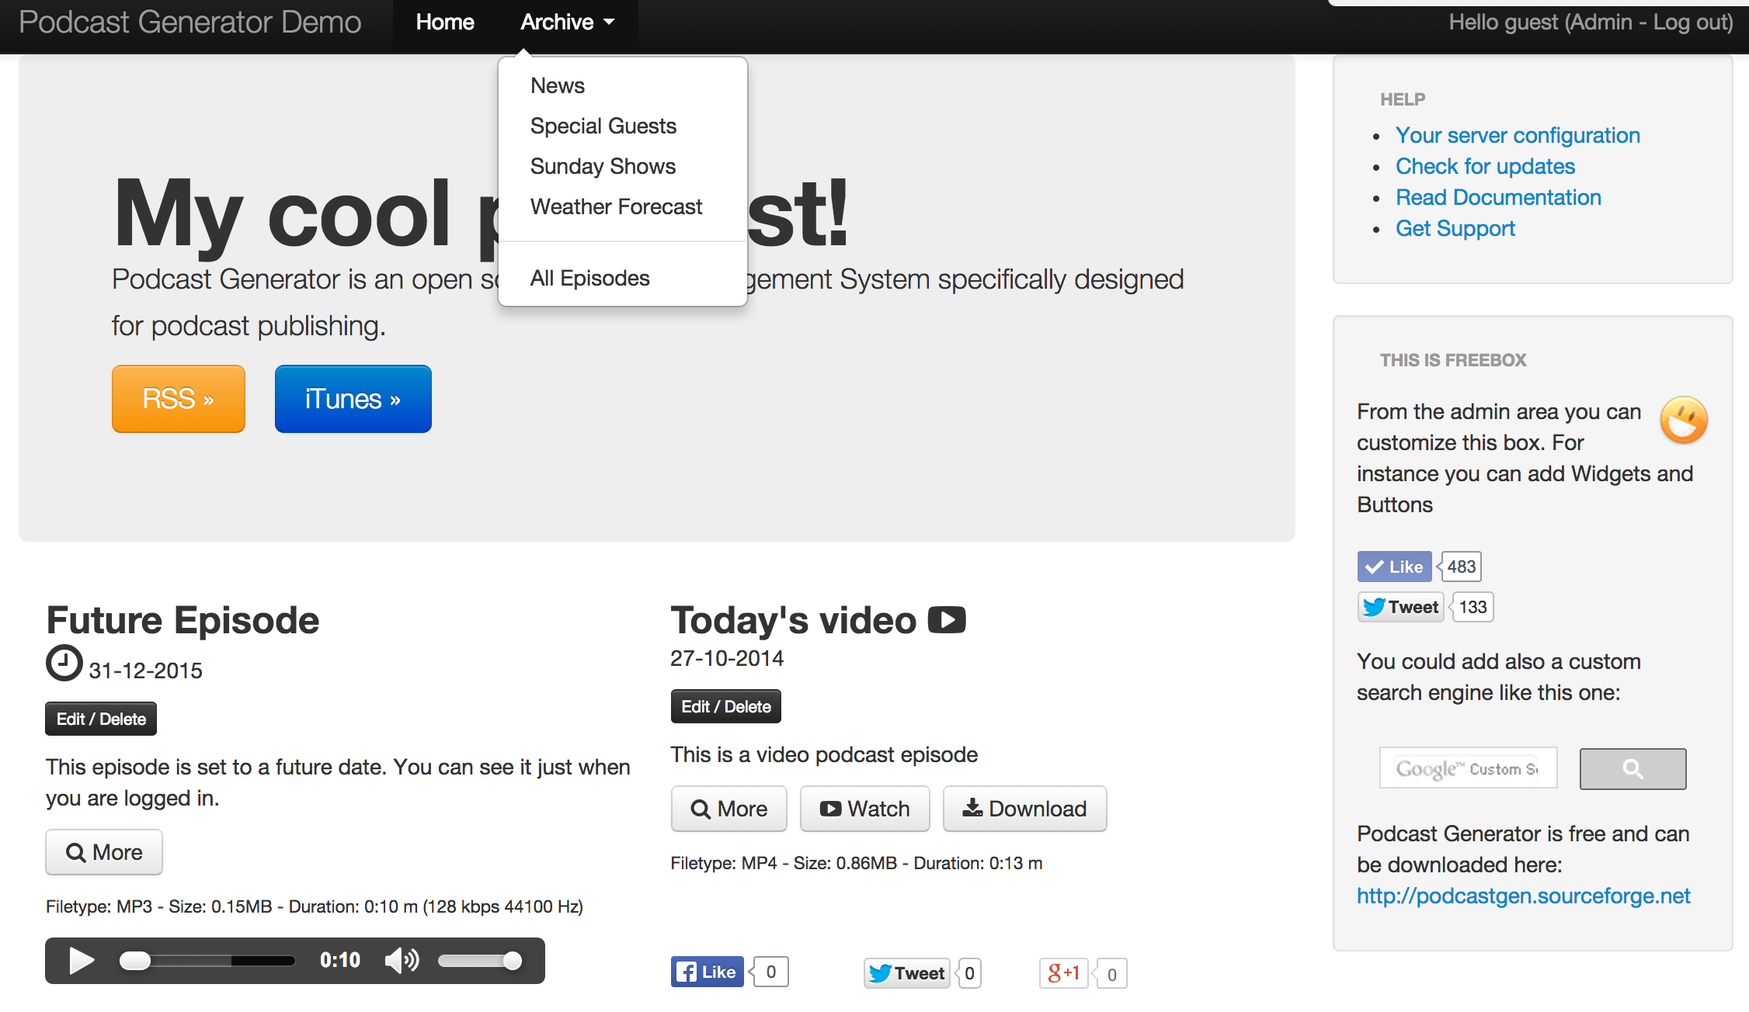Viewport: 1749px width, 1012px height.
Task: Click the clock icon next to 31-12-2015 date
Action: click(x=64, y=664)
